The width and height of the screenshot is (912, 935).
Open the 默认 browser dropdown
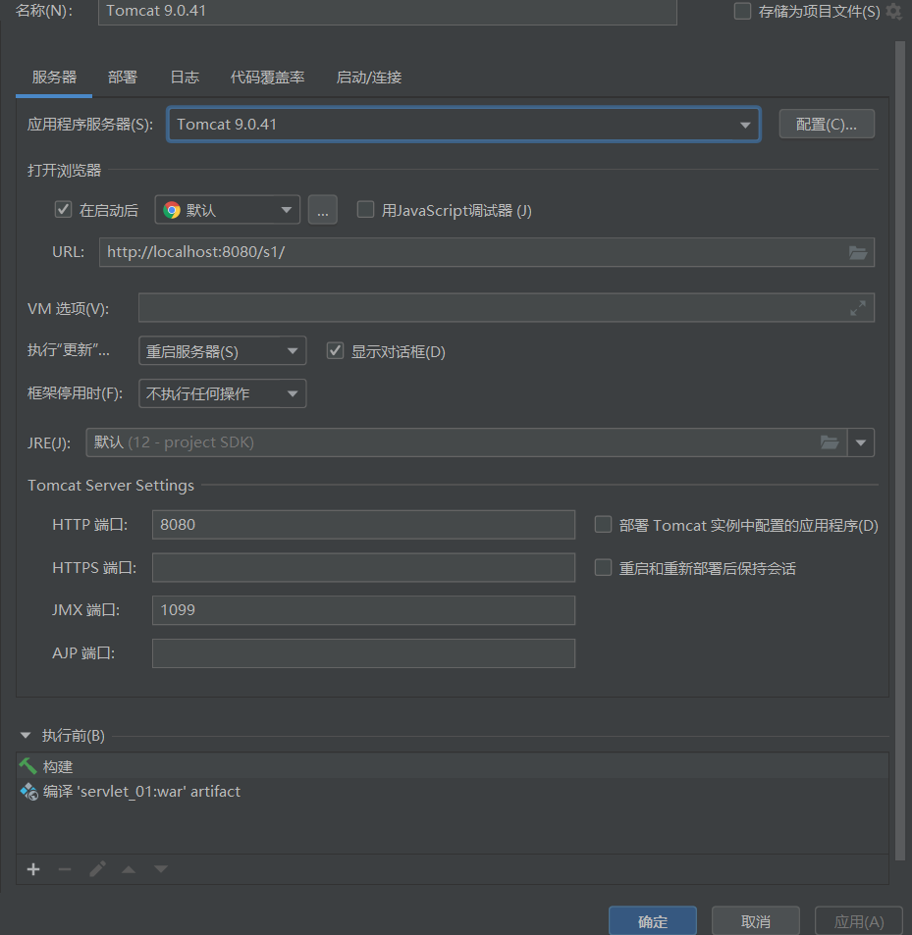click(x=288, y=209)
